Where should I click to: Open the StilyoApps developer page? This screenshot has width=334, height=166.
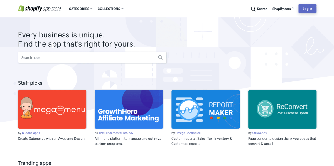click(x=259, y=133)
